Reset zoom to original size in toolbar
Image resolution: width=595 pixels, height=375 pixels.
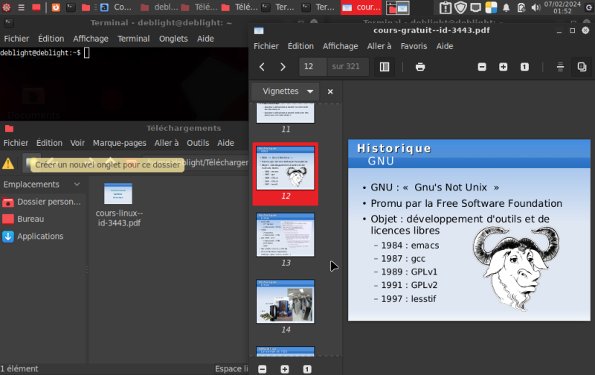(x=524, y=67)
